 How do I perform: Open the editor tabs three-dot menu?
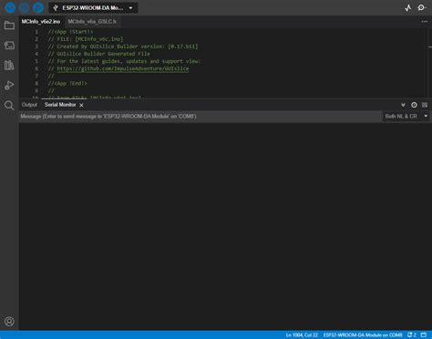click(x=425, y=22)
